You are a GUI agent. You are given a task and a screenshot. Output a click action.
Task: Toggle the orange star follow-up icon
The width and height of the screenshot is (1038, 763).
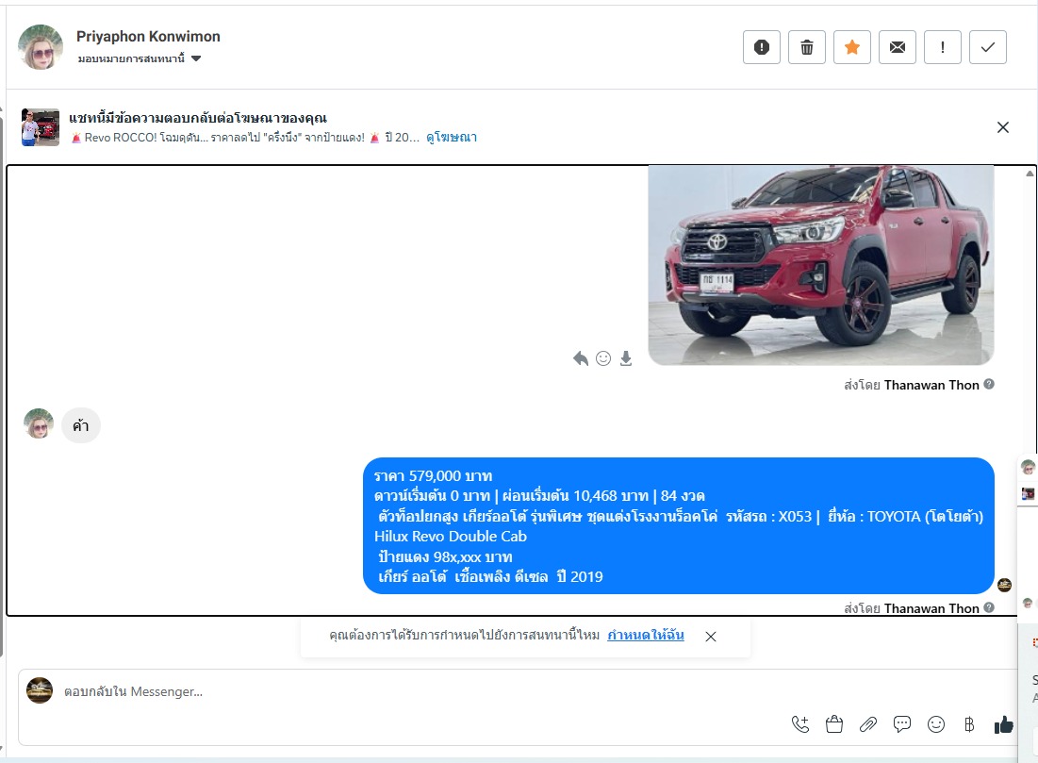pyautogui.click(x=852, y=47)
